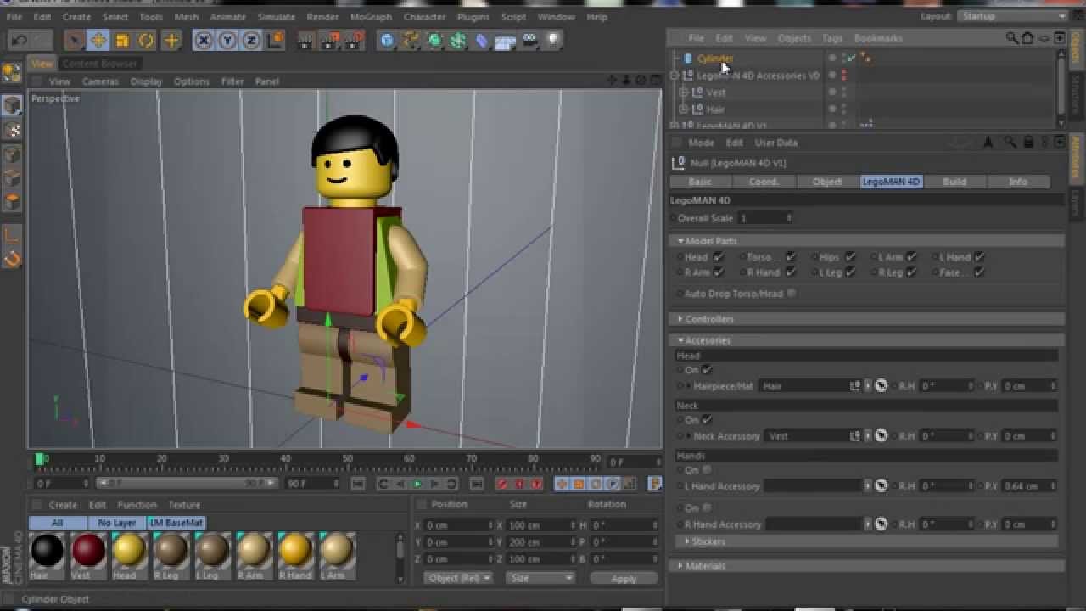Image resolution: width=1086 pixels, height=611 pixels.
Task: Toggle the Neck accessories On checkbox
Action: coord(707,420)
